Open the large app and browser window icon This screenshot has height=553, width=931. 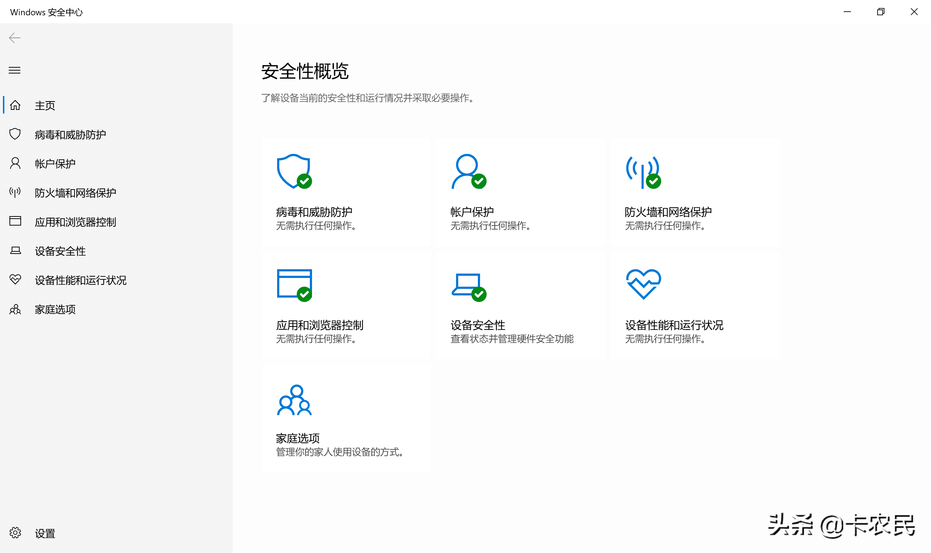point(294,285)
